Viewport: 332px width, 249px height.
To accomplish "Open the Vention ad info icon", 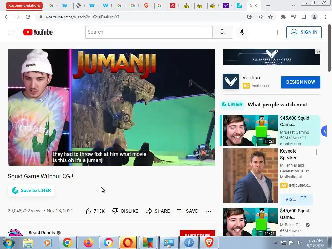I will pos(318,52).
